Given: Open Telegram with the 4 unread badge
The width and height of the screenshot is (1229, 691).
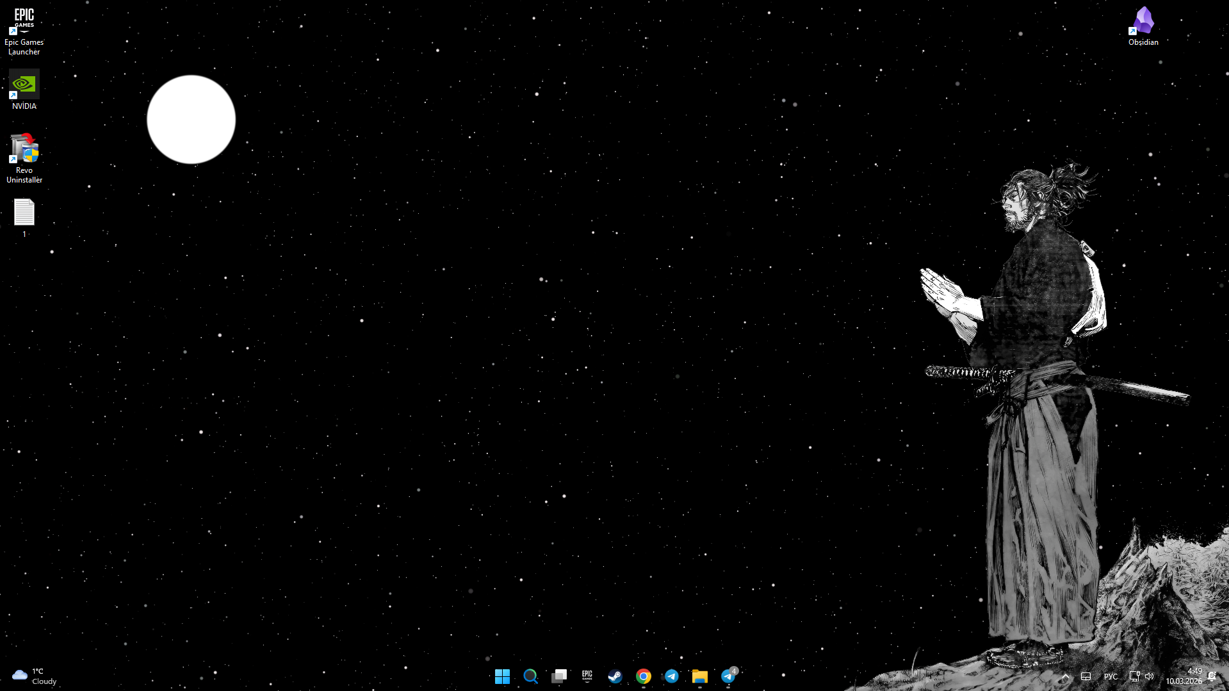Looking at the screenshot, I should 728,676.
